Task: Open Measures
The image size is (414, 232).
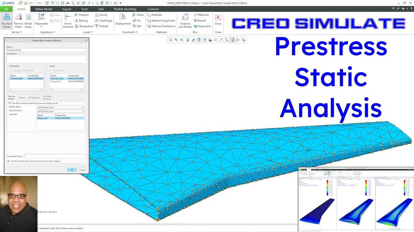Action: [201, 15]
